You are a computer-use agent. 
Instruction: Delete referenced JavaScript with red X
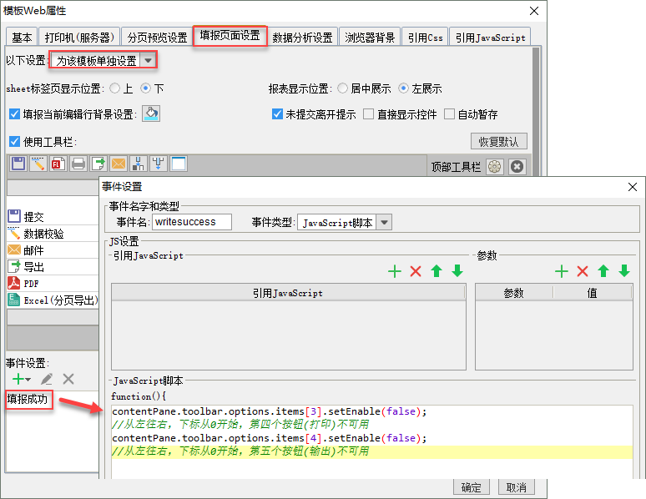(x=416, y=271)
